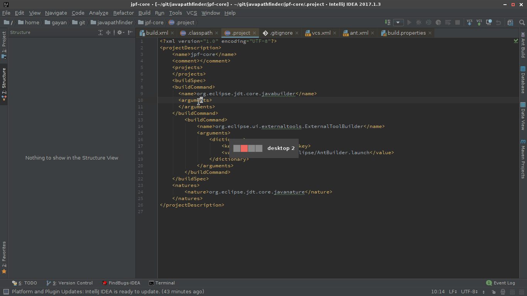The height and width of the screenshot is (296, 527).
Task: Open the run configuration dropdown
Action: (398, 22)
